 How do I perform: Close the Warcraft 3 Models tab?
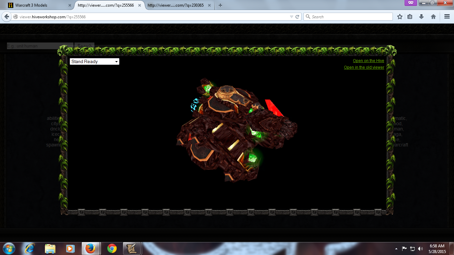(x=69, y=5)
